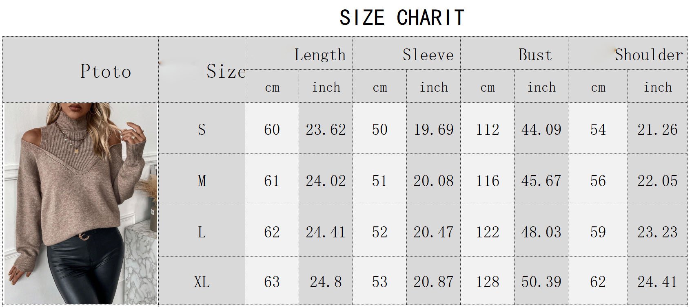Click the Sleeve column header
This screenshot has height=307, width=692.
click(428, 55)
